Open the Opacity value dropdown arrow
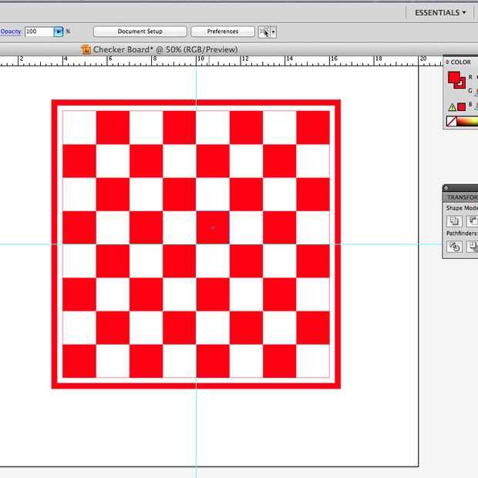The height and width of the screenshot is (478, 478). (59, 32)
